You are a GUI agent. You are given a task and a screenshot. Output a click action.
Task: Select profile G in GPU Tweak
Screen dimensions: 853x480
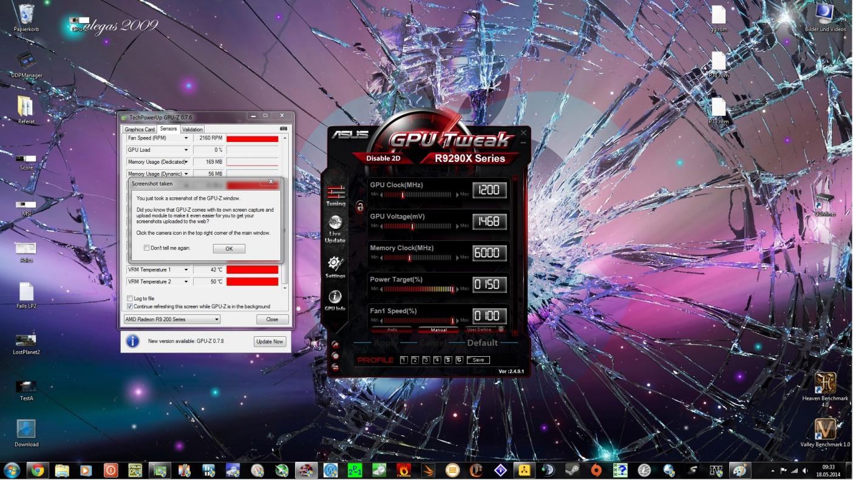tap(459, 360)
